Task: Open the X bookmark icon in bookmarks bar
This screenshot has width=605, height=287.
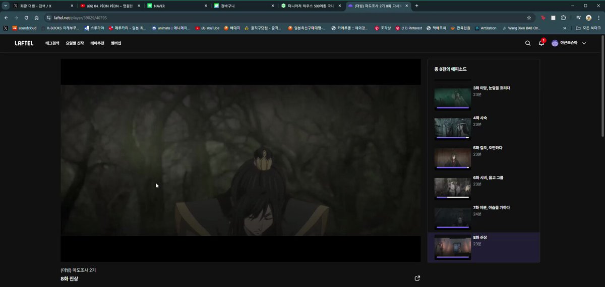Action: pyautogui.click(x=6, y=28)
